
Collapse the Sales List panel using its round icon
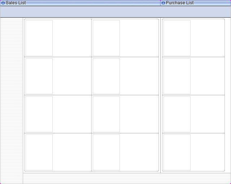3,3
